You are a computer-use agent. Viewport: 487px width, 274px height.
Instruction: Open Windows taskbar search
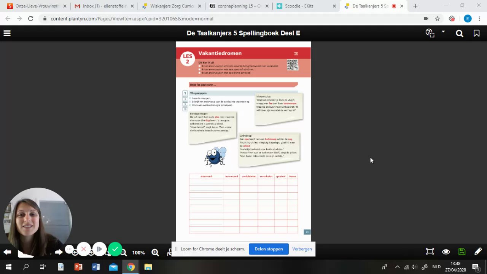(25, 267)
